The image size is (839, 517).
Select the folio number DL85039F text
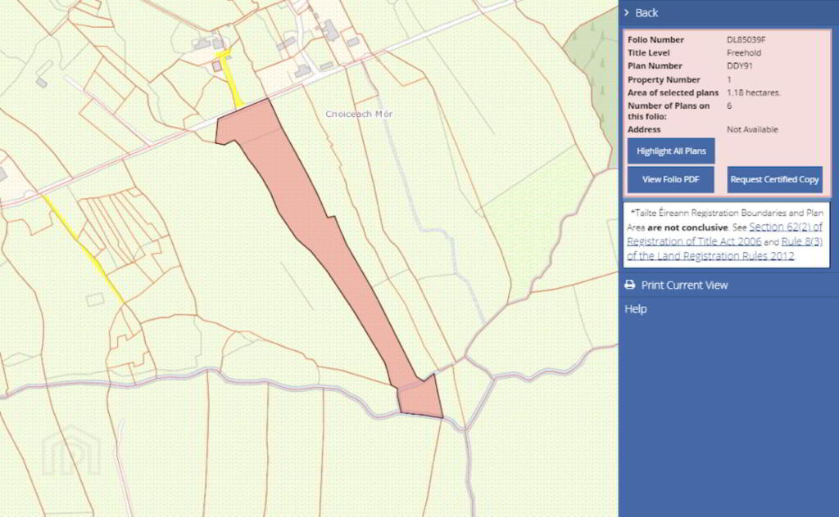[746, 40]
